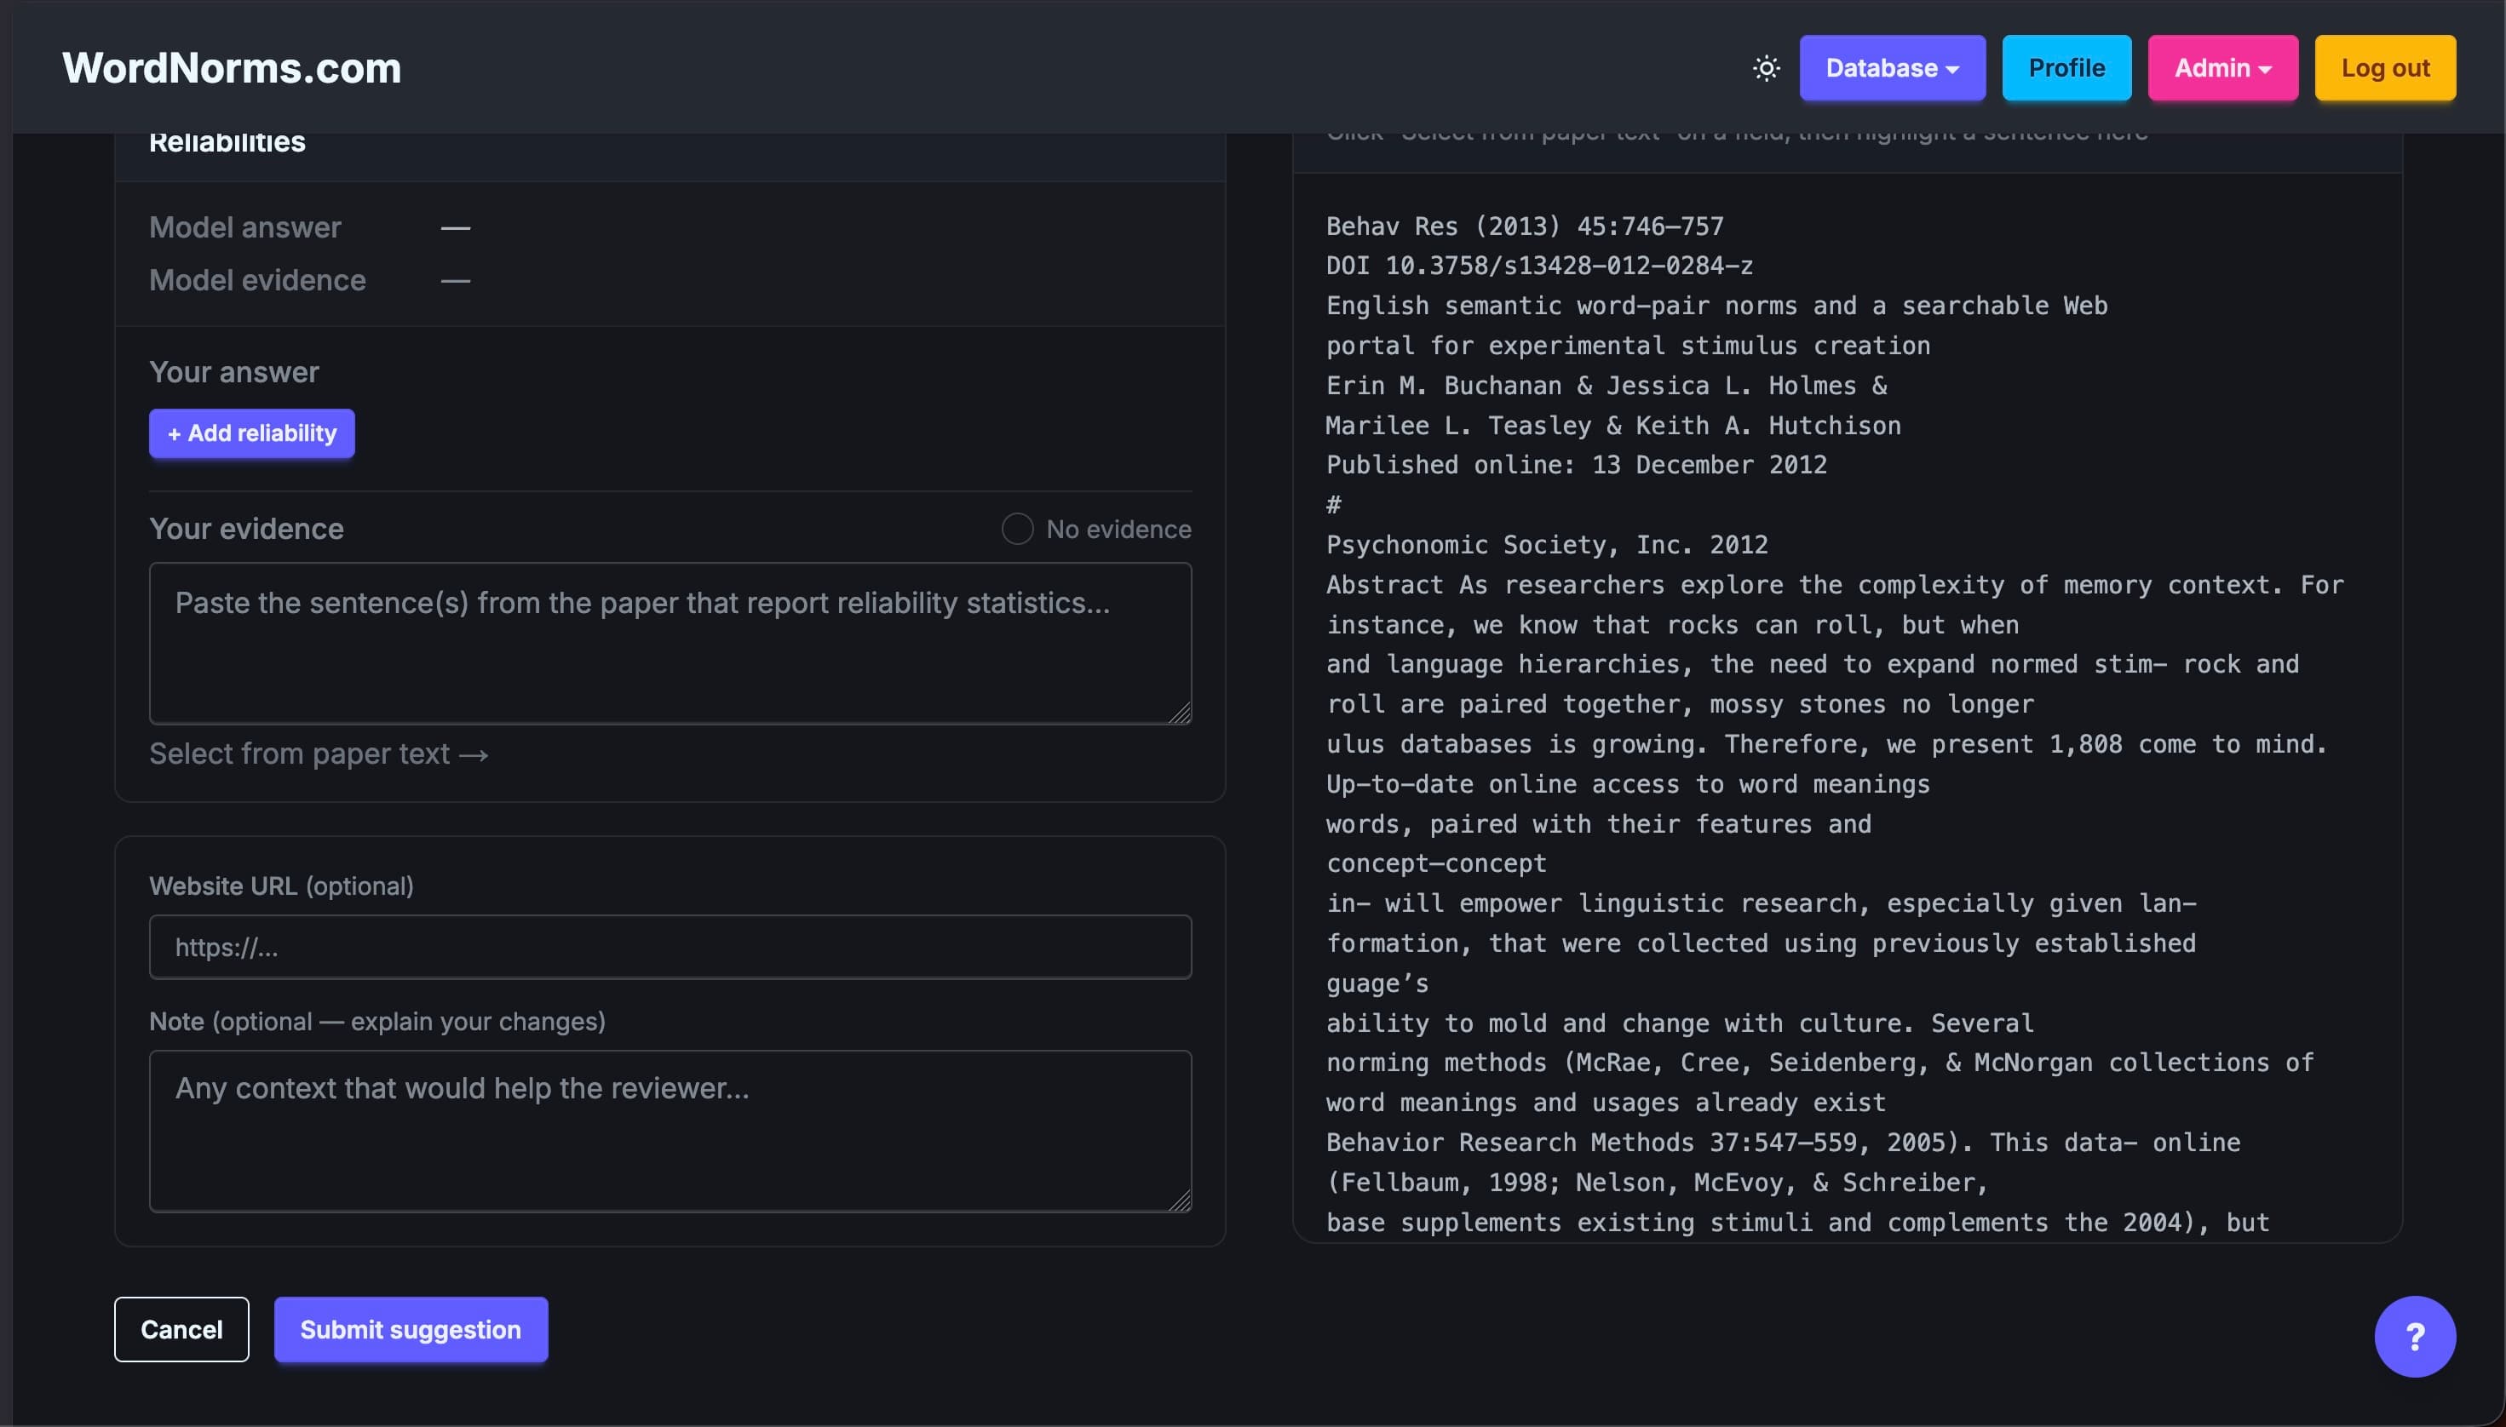Click 'Behav Res (2013) 45:746–757' line
The image size is (2506, 1427).
(1525, 226)
